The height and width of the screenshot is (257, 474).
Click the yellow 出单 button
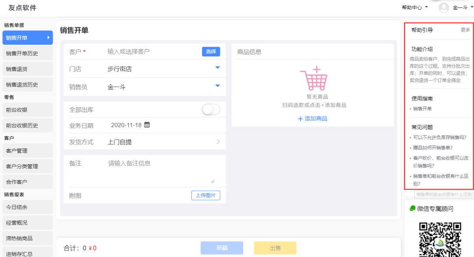[275, 248]
